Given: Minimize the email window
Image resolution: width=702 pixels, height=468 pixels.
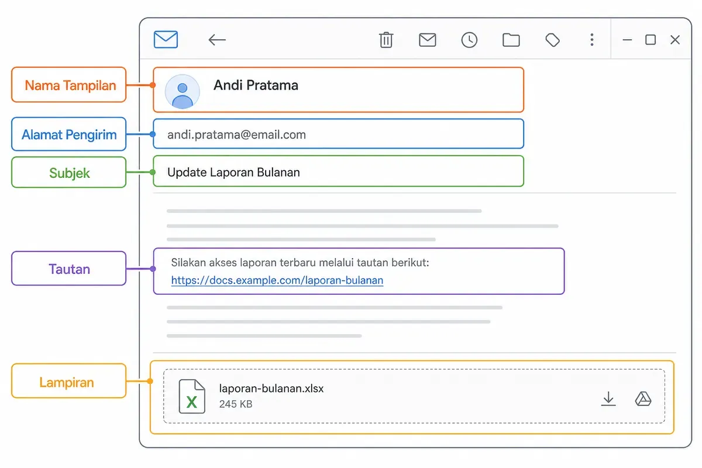Looking at the screenshot, I should 627,40.
